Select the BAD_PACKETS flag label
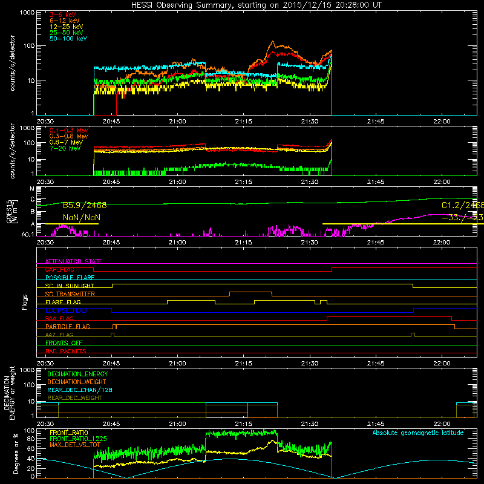The width and height of the screenshot is (484, 484). pos(66,351)
